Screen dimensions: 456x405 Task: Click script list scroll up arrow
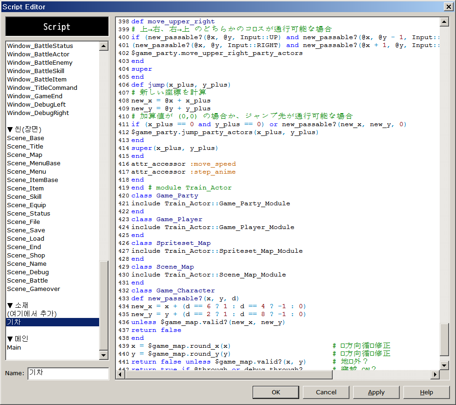(103, 46)
